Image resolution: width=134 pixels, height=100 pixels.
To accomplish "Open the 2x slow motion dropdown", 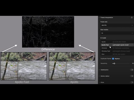I will 117,33.
